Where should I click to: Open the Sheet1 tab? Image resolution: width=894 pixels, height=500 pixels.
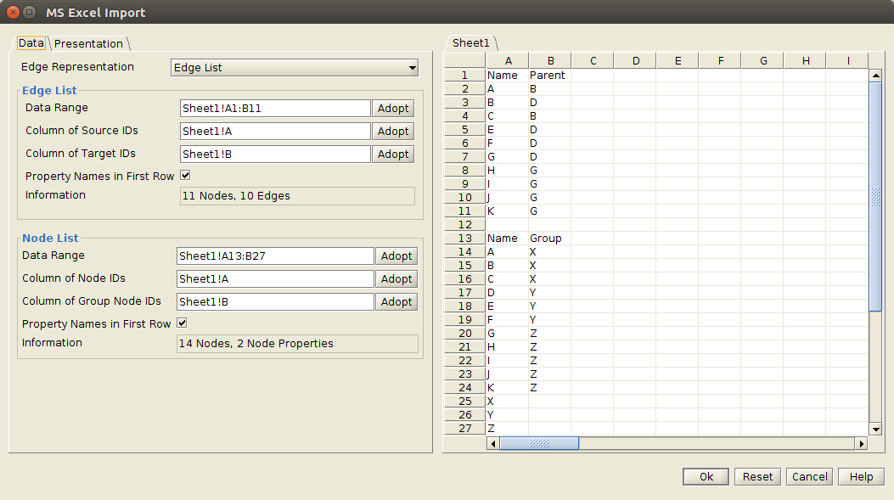[x=471, y=43]
